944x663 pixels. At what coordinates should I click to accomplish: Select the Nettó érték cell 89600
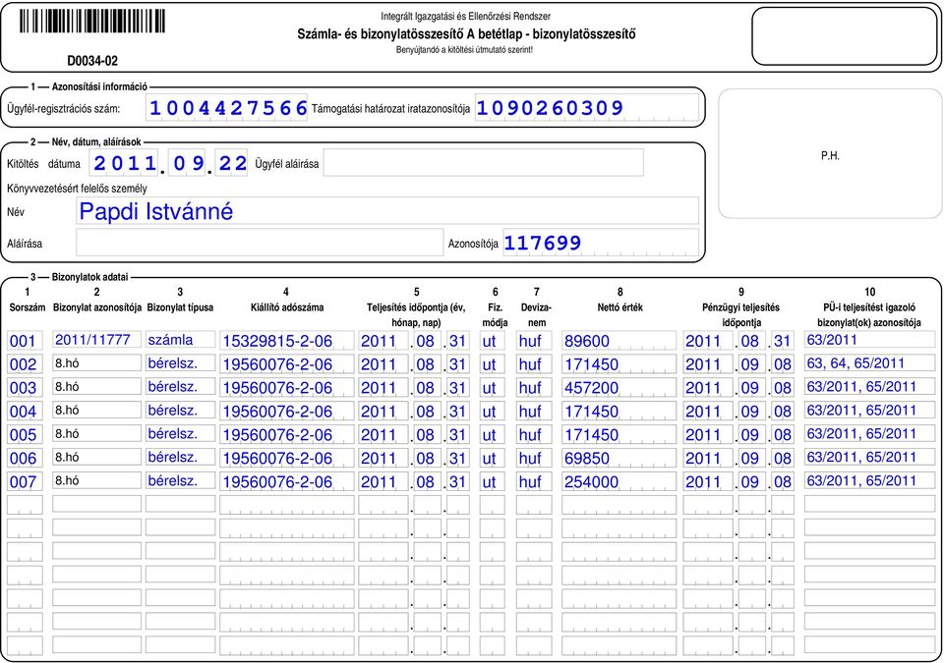click(x=619, y=341)
